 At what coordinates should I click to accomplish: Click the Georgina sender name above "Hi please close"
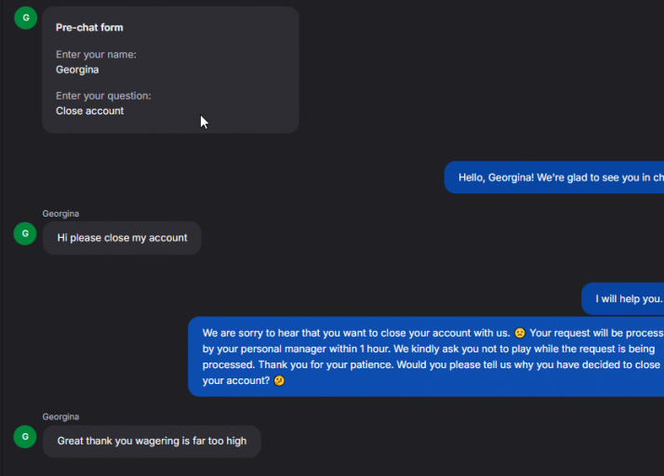tap(60, 214)
